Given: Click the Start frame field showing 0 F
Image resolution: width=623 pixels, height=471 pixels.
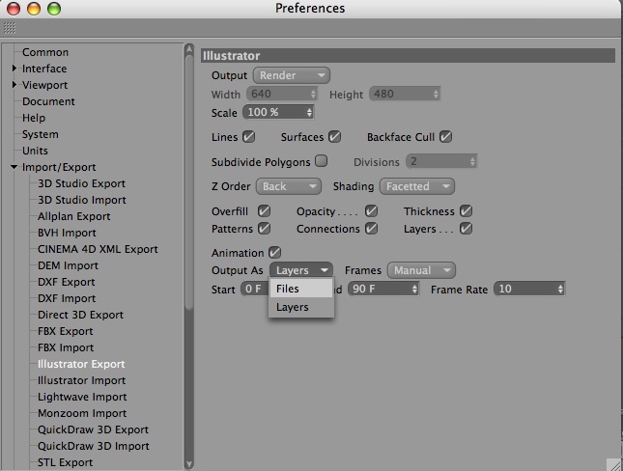Looking at the screenshot, I should (254, 289).
